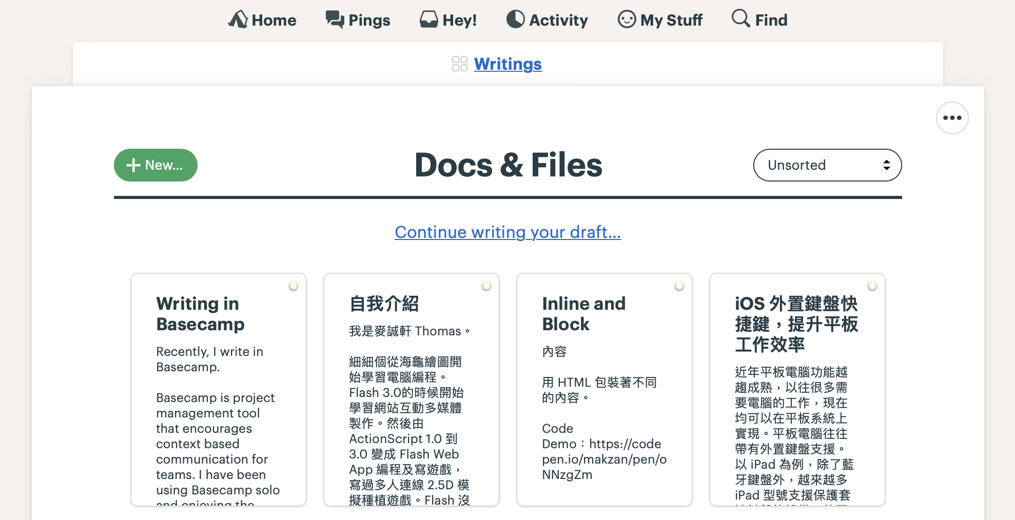Go to Home in top navigation
This screenshot has width=1015, height=520.
click(262, 20)
